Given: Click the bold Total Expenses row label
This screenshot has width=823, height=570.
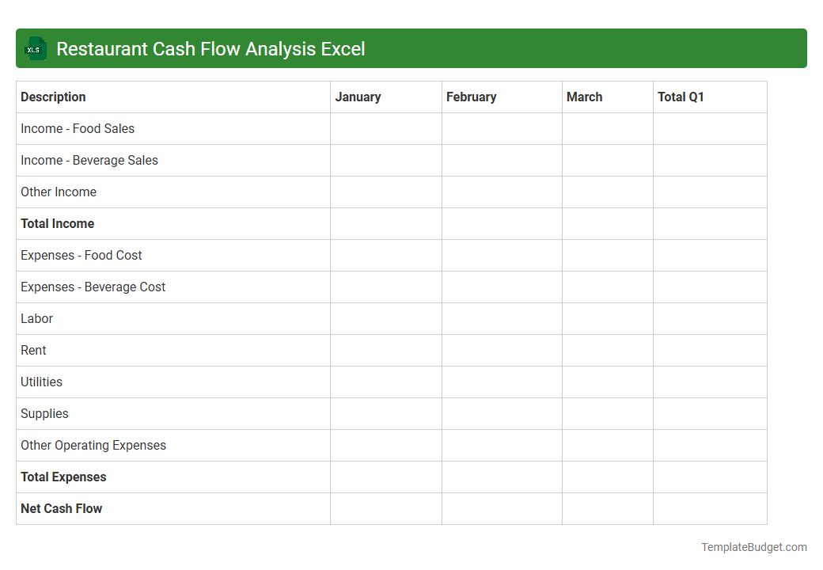Looking at the screenshot, I should (63, 477).
